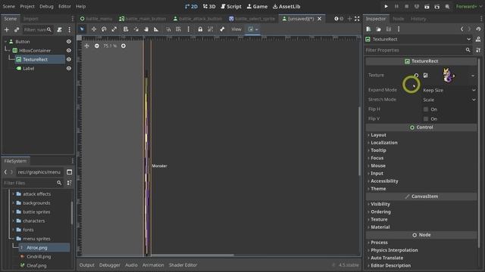The height and width of the screenshot is (272, 485).
Task: Select the Label node in tree
Action: [x=29, y=69]
